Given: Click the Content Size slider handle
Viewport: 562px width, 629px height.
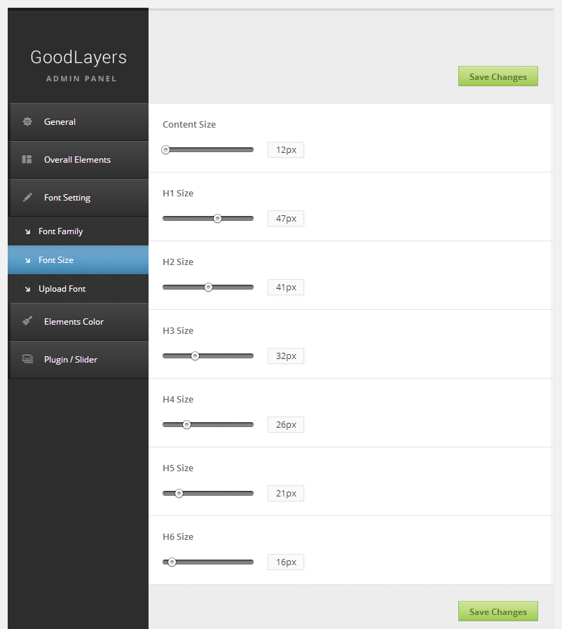Looking at the screenshot, I should click(166, 149).
